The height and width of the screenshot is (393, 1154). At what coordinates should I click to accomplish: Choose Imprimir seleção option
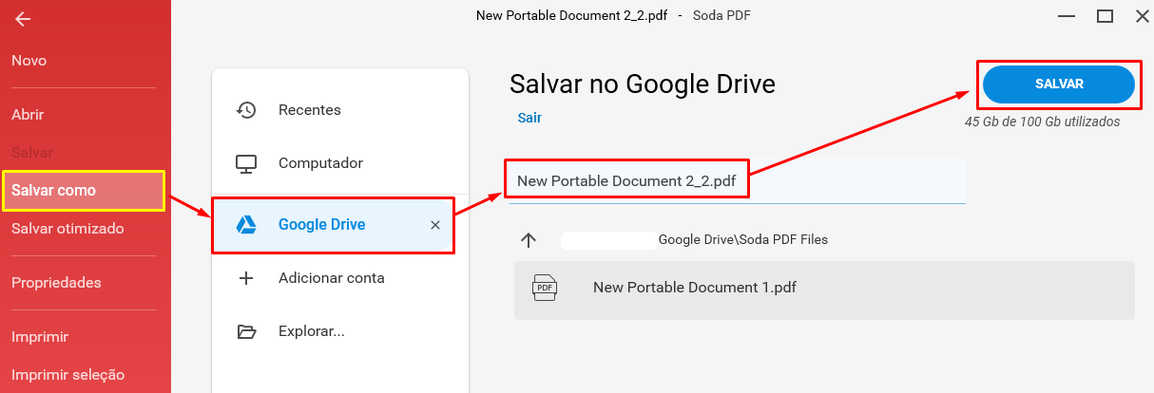(67, 375)
